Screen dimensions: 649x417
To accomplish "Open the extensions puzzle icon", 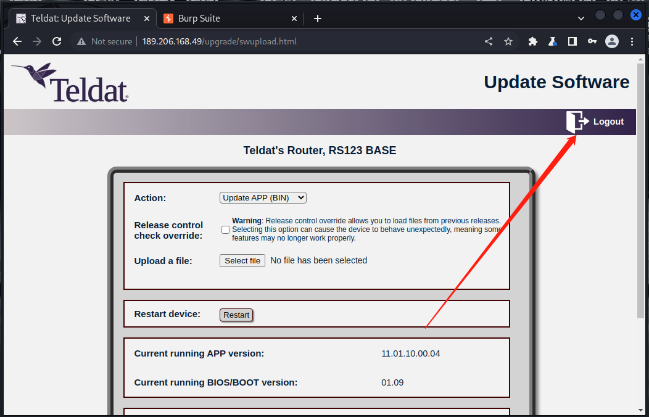I will (x=532, y=41).
